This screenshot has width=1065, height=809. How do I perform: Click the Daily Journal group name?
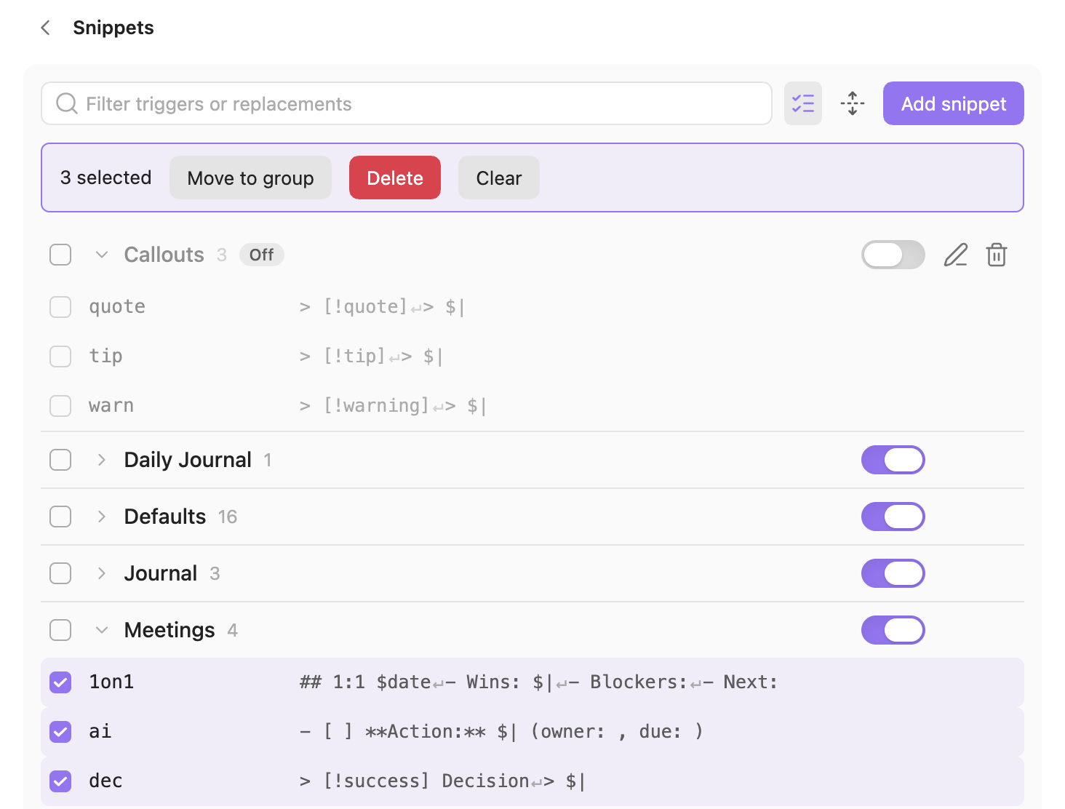point(188,460)
